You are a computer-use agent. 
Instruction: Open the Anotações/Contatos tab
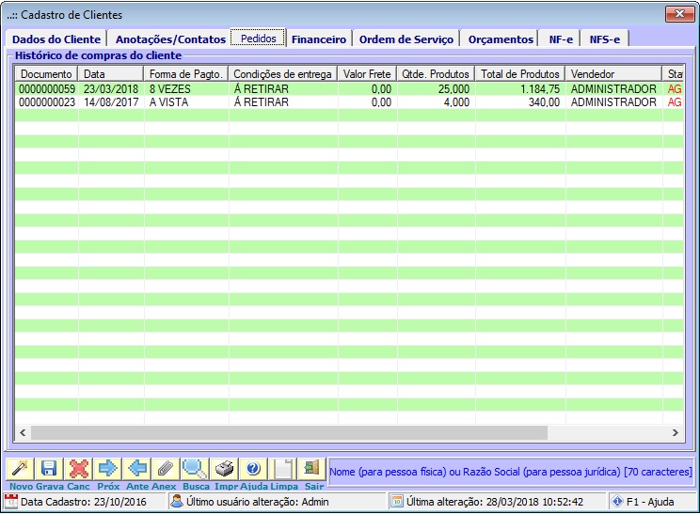coord(170,39)
